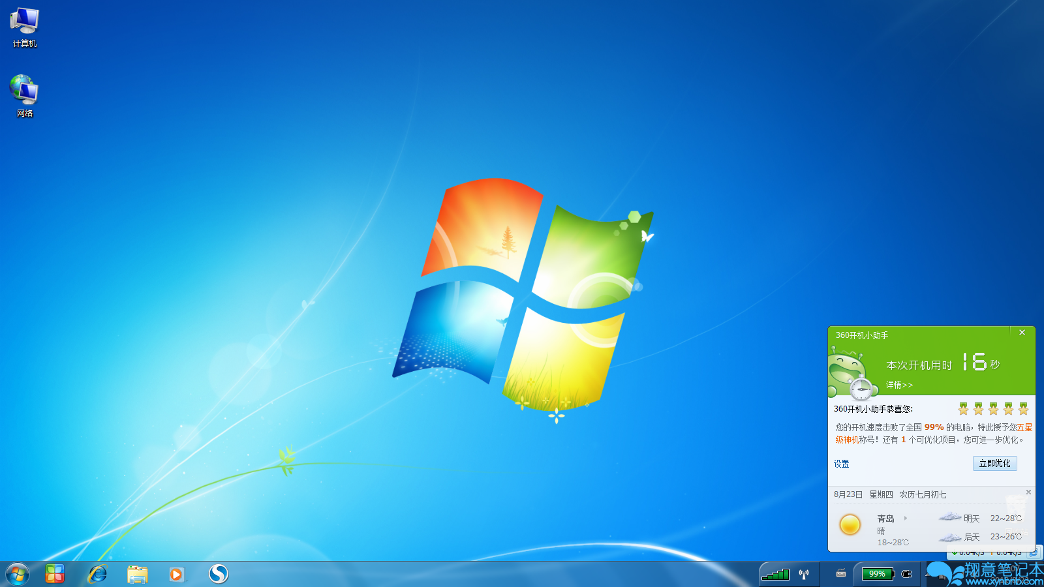Close the 360开机小助手 popup
1044x587 pixels.
point(1022,333)
